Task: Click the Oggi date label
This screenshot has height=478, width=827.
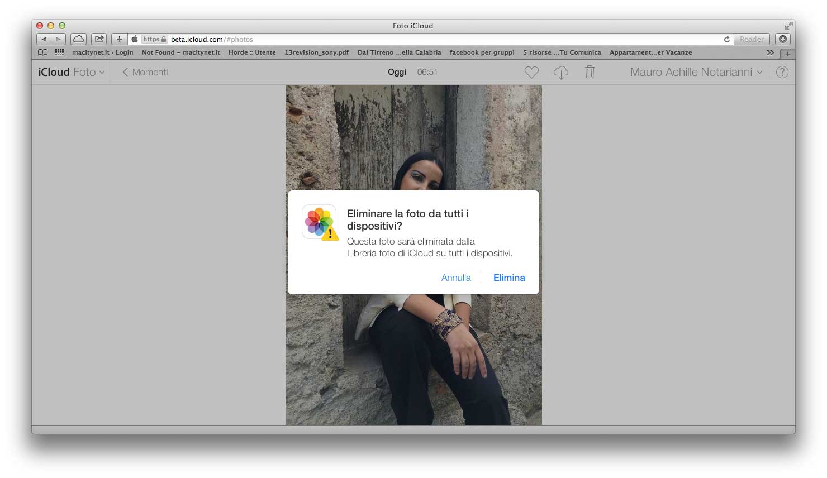Action: point(397,72)
